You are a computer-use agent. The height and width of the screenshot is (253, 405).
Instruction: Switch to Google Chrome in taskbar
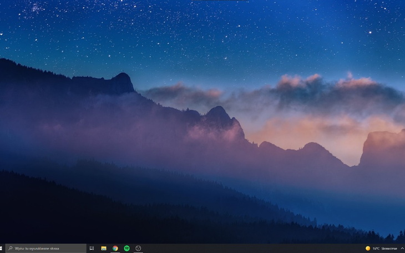point(115,249)
